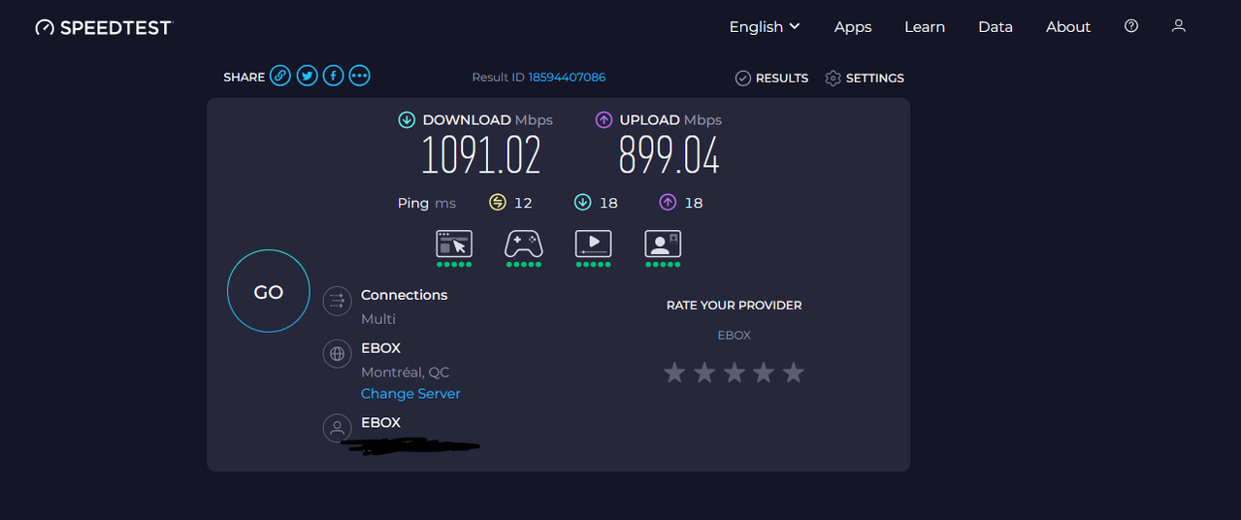Rate provider four stars
The width and height of the screenshot is (1241, 520).
(x=764, y=373)
